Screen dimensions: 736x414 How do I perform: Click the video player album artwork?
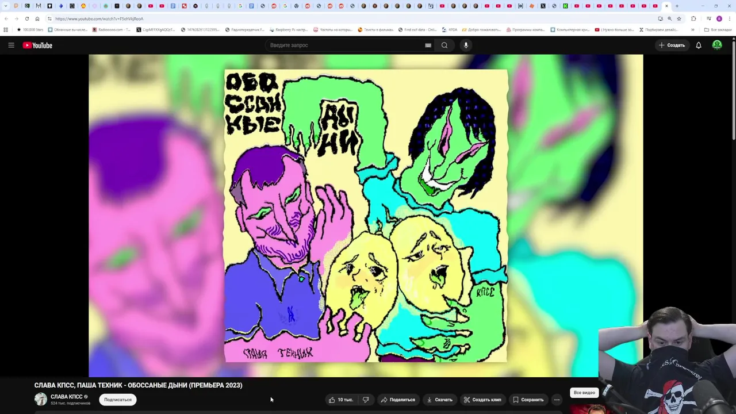(x=366, y=216)
